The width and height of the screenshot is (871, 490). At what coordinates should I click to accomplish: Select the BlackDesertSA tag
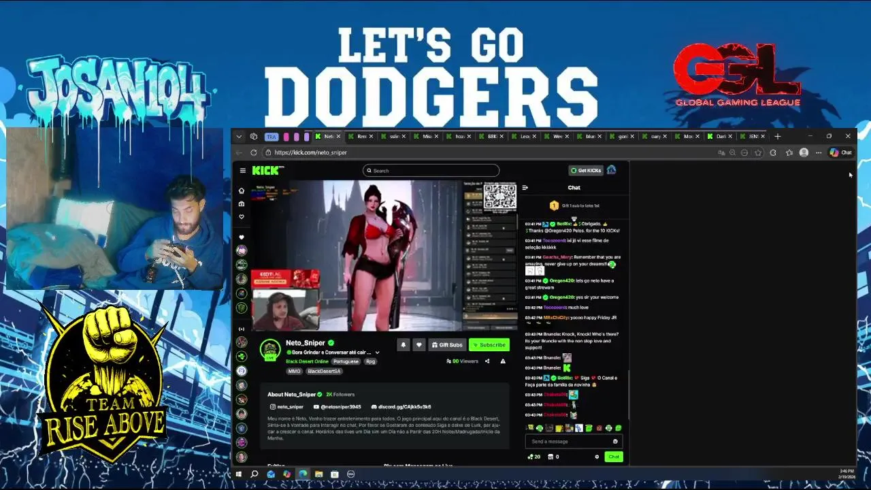pos(324,372)
